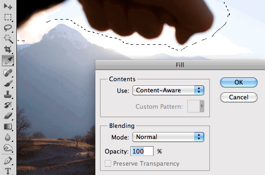Open the blending Mode Normal dropdown
Image resolution: width=265 pixels, height=175 pixels.
click(168, 137)
